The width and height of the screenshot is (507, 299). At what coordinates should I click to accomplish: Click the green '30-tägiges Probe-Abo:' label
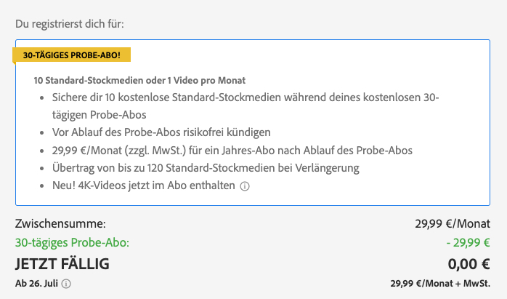[77, 243]
